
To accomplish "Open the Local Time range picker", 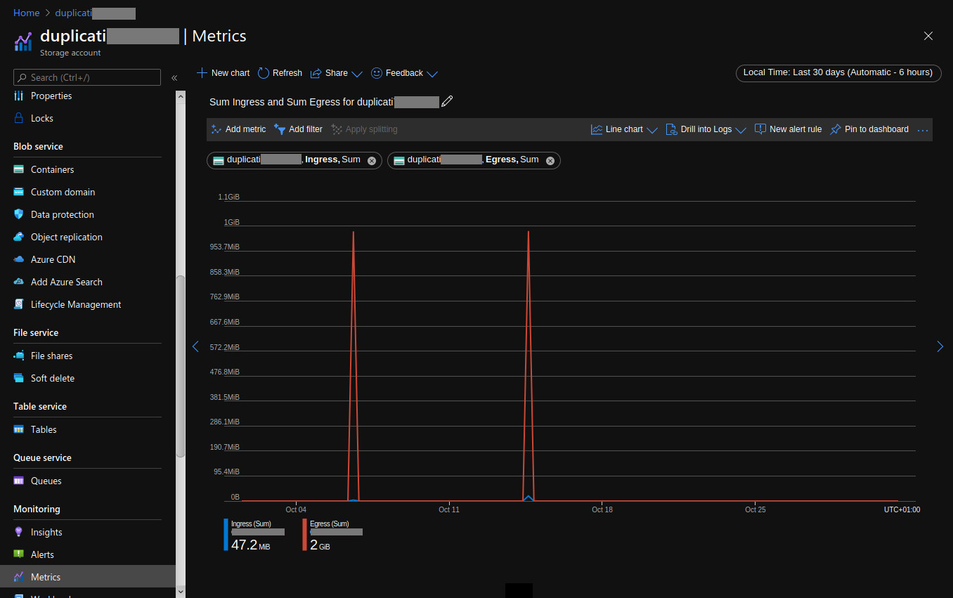I will tap(838, 72).
